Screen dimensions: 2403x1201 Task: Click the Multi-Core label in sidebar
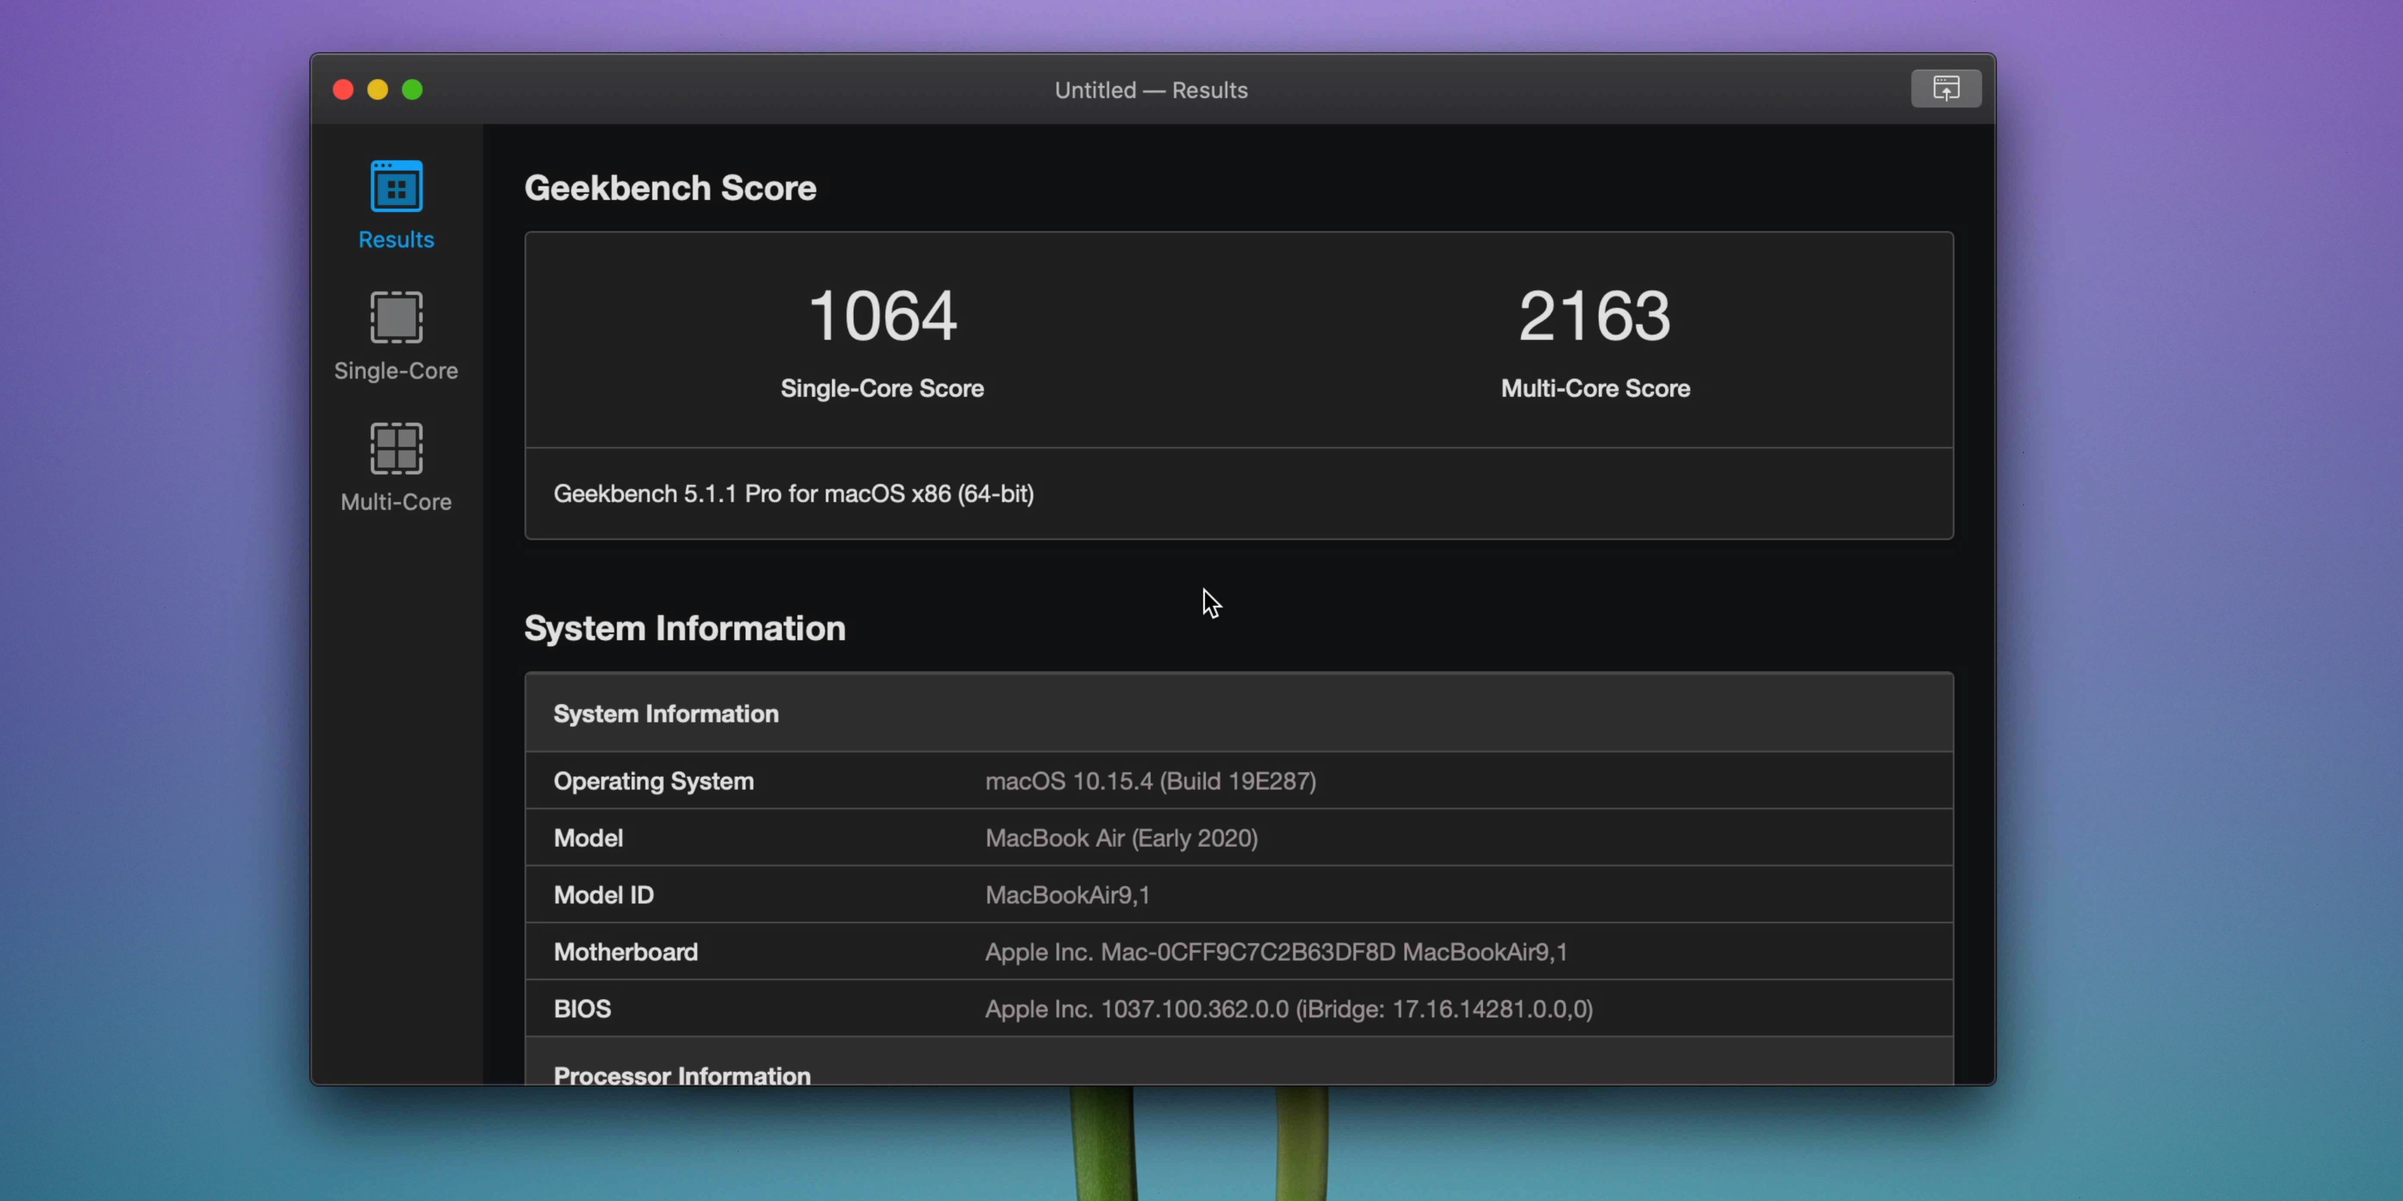click(395, 502)
